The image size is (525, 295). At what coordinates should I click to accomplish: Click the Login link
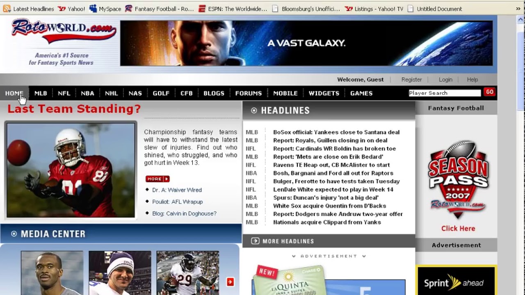click(445, 79)
